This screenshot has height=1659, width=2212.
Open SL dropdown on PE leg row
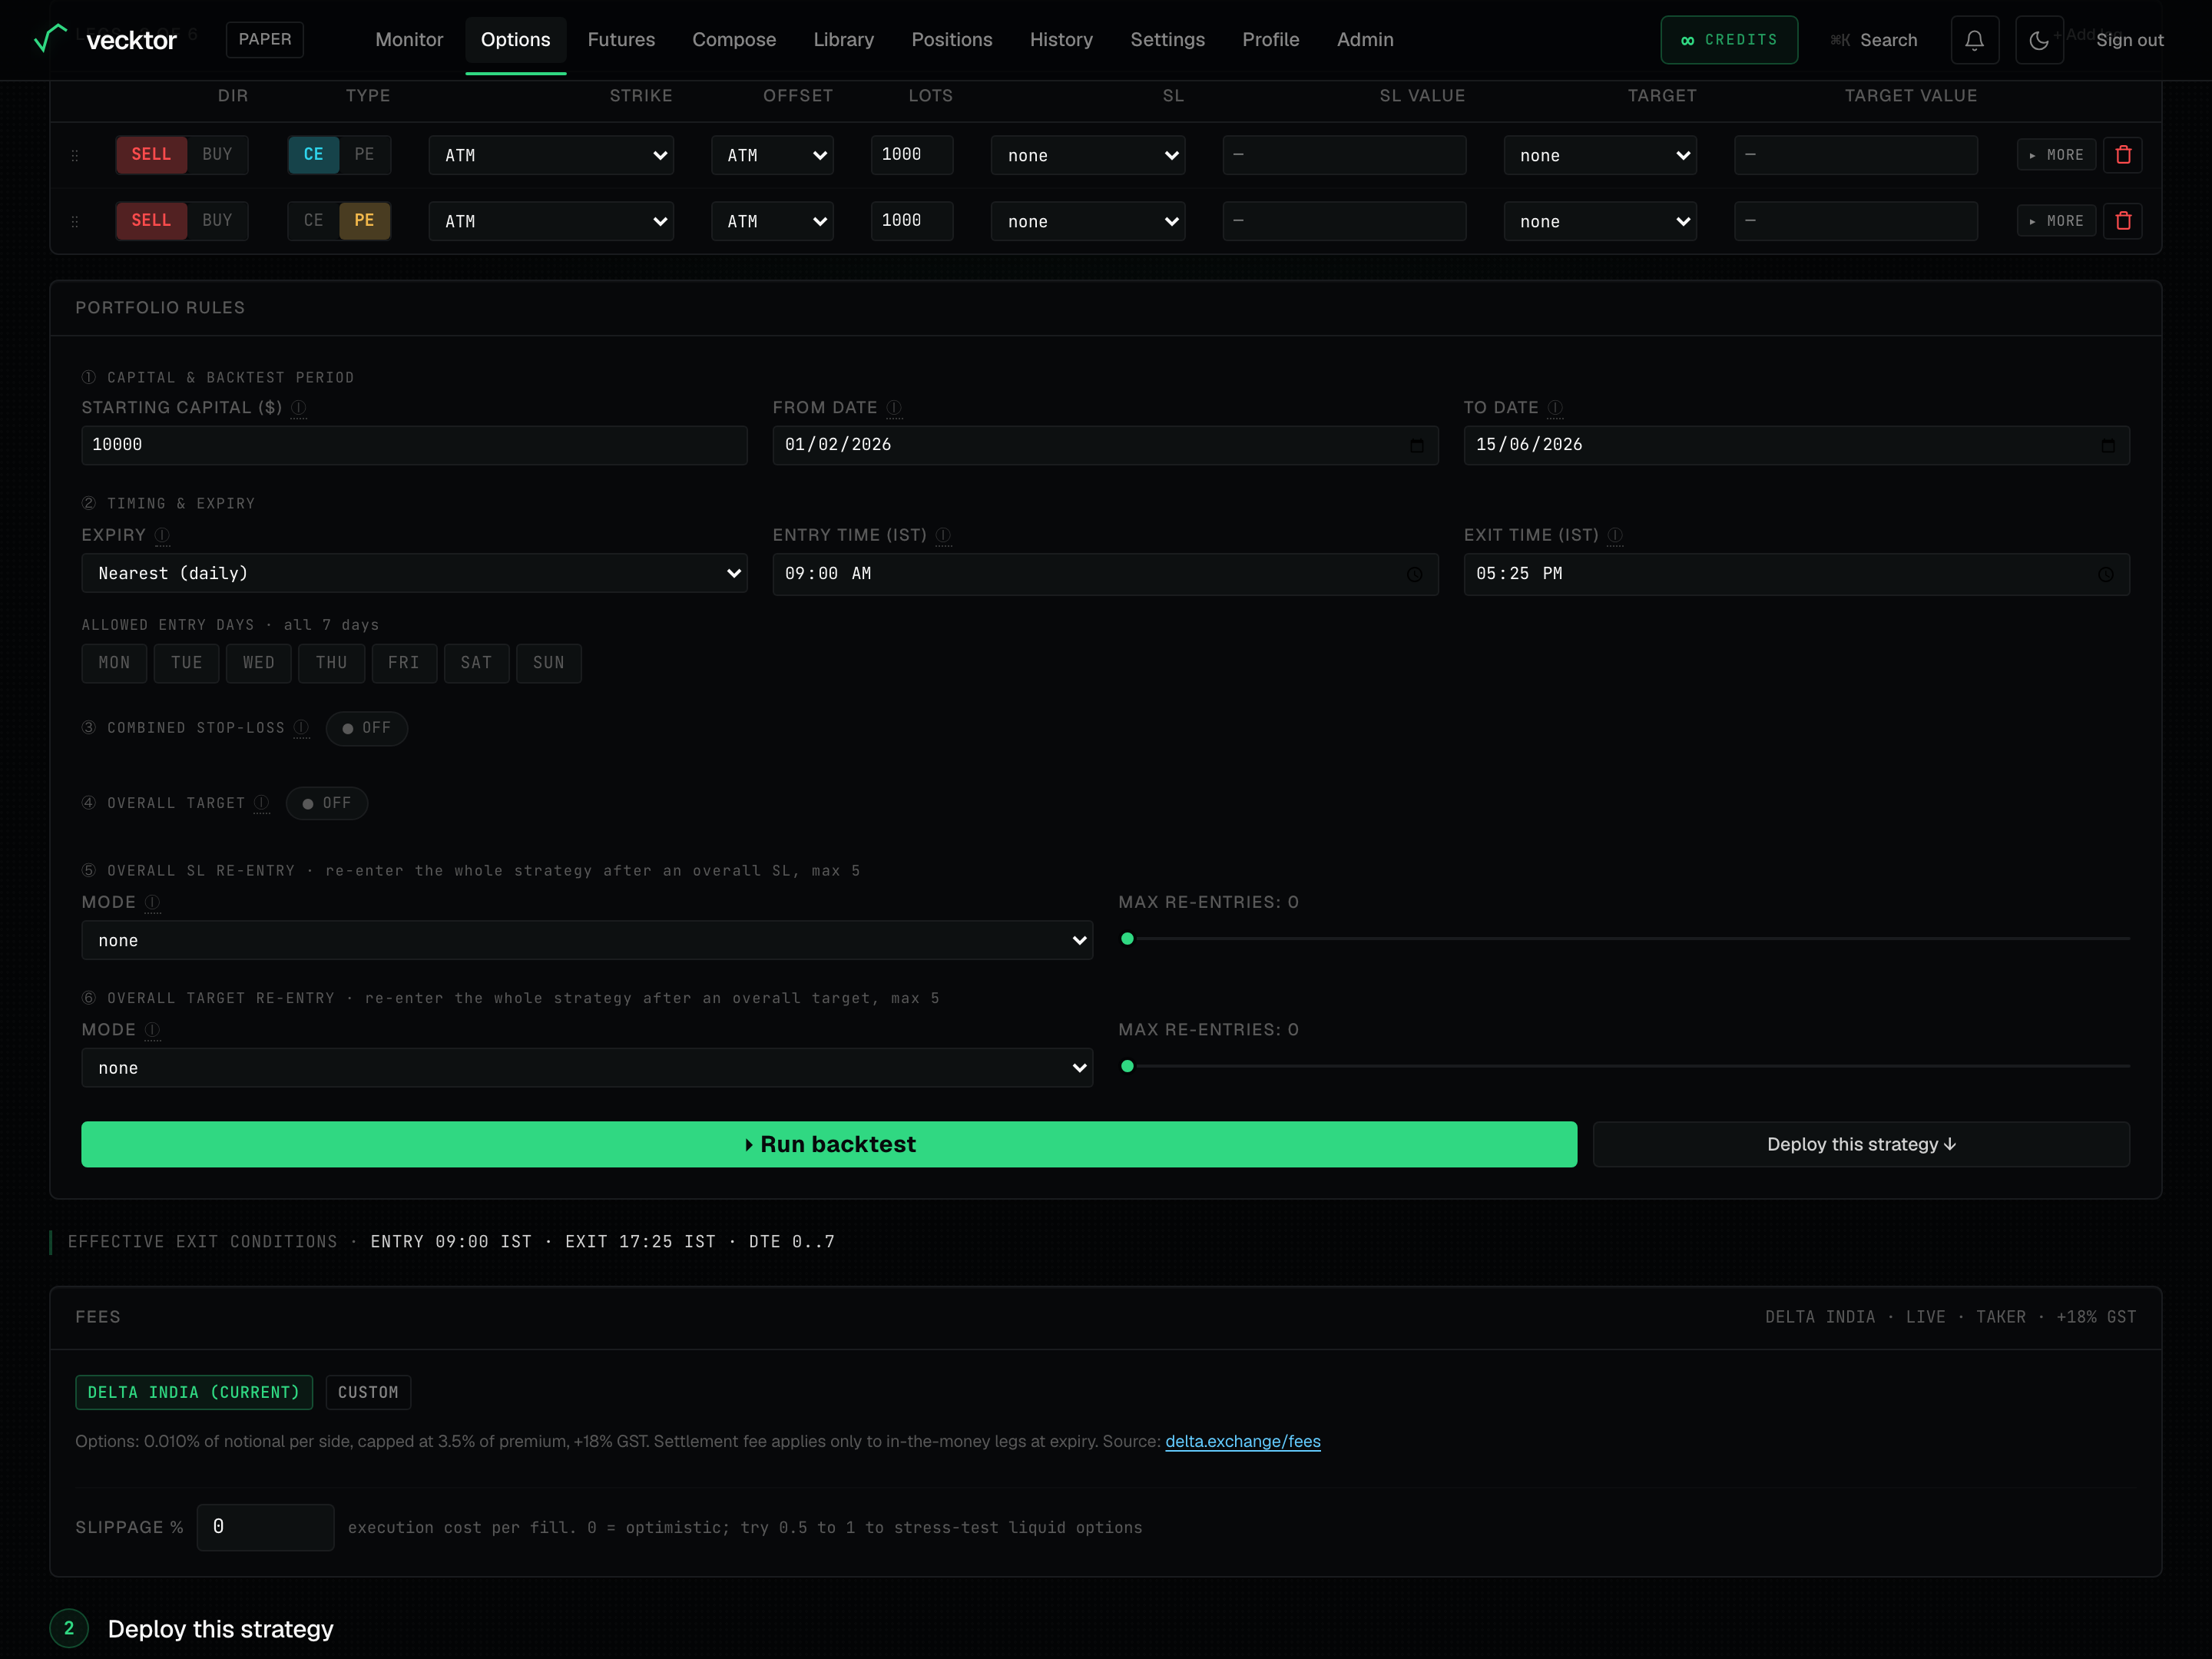(1088, 221)
